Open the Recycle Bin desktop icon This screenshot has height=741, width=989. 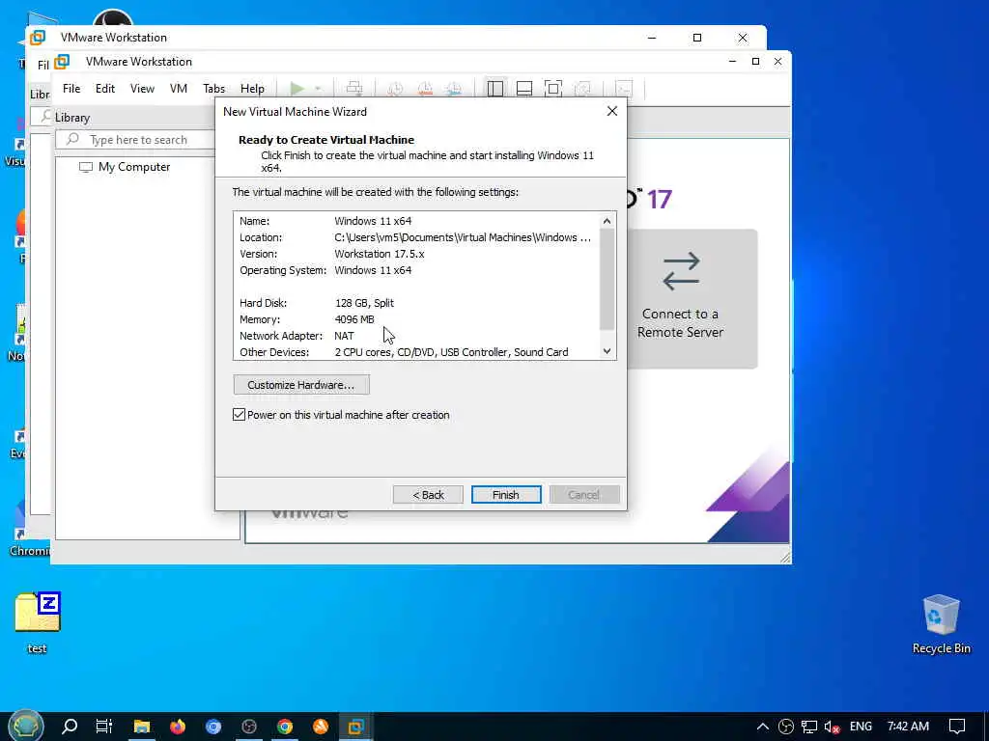pyautogui.click(x=941, y=624)
